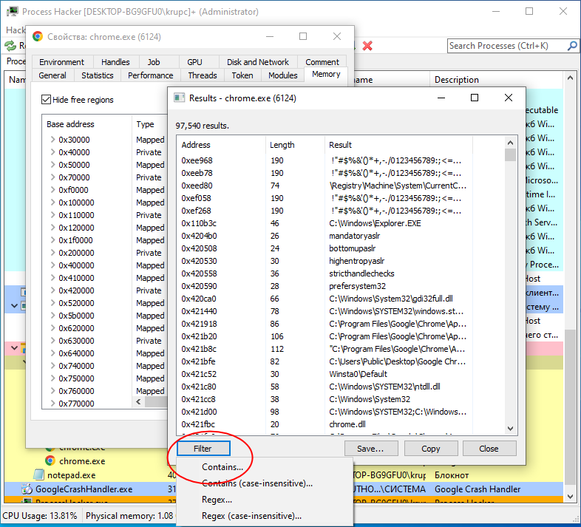
Task: Click memory list horizontal scroll left arrow
Action: coord(138,402)
